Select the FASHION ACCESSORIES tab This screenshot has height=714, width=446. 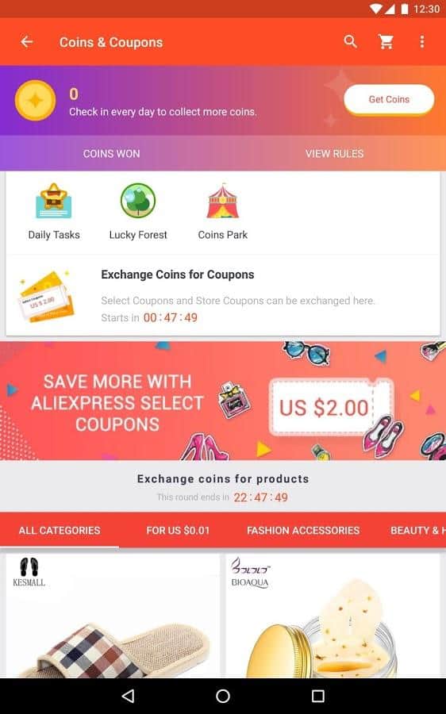point(303,531)
